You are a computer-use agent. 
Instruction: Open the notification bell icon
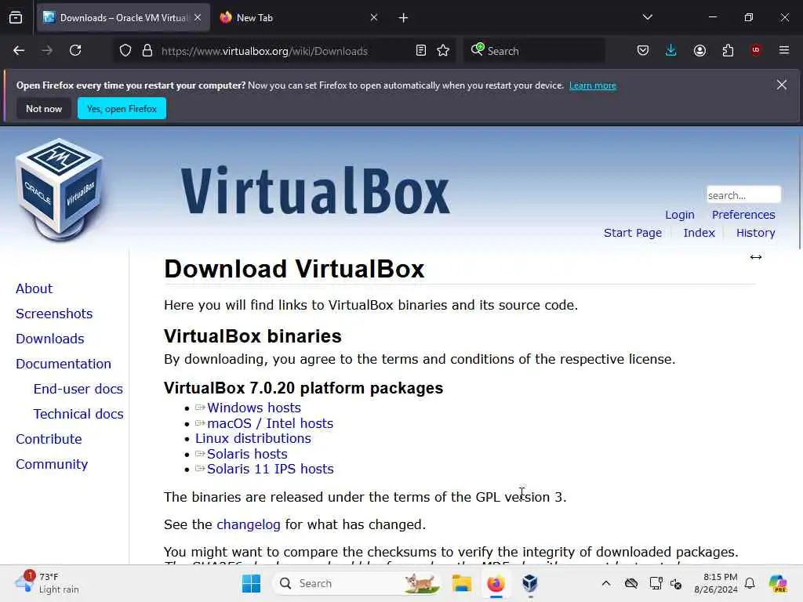click(750, 583)
